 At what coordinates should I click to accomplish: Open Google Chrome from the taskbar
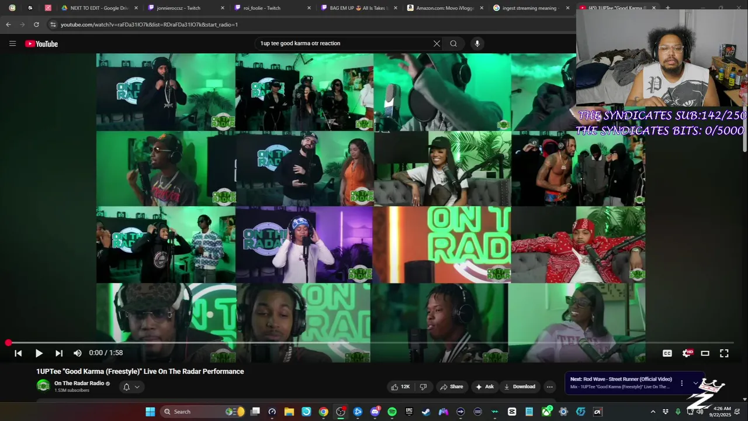[323, 412]
